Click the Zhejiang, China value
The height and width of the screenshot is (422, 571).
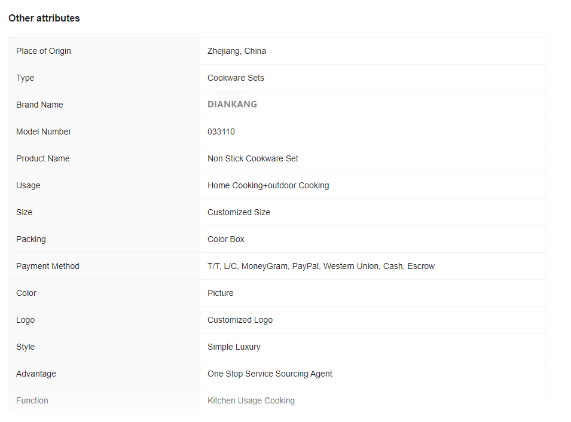point(237,51)
